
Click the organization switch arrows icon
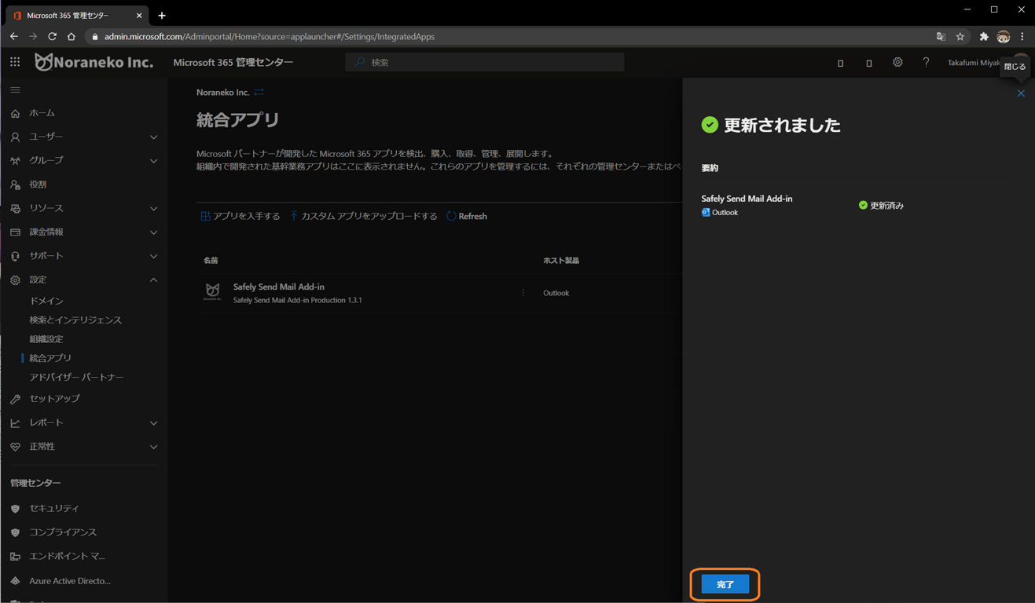point(259,93)
